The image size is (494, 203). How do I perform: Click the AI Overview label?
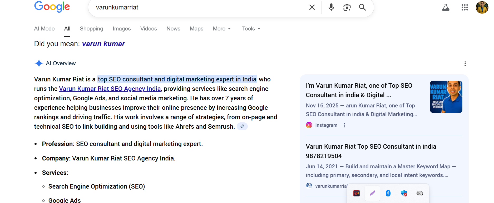point(61,63)
